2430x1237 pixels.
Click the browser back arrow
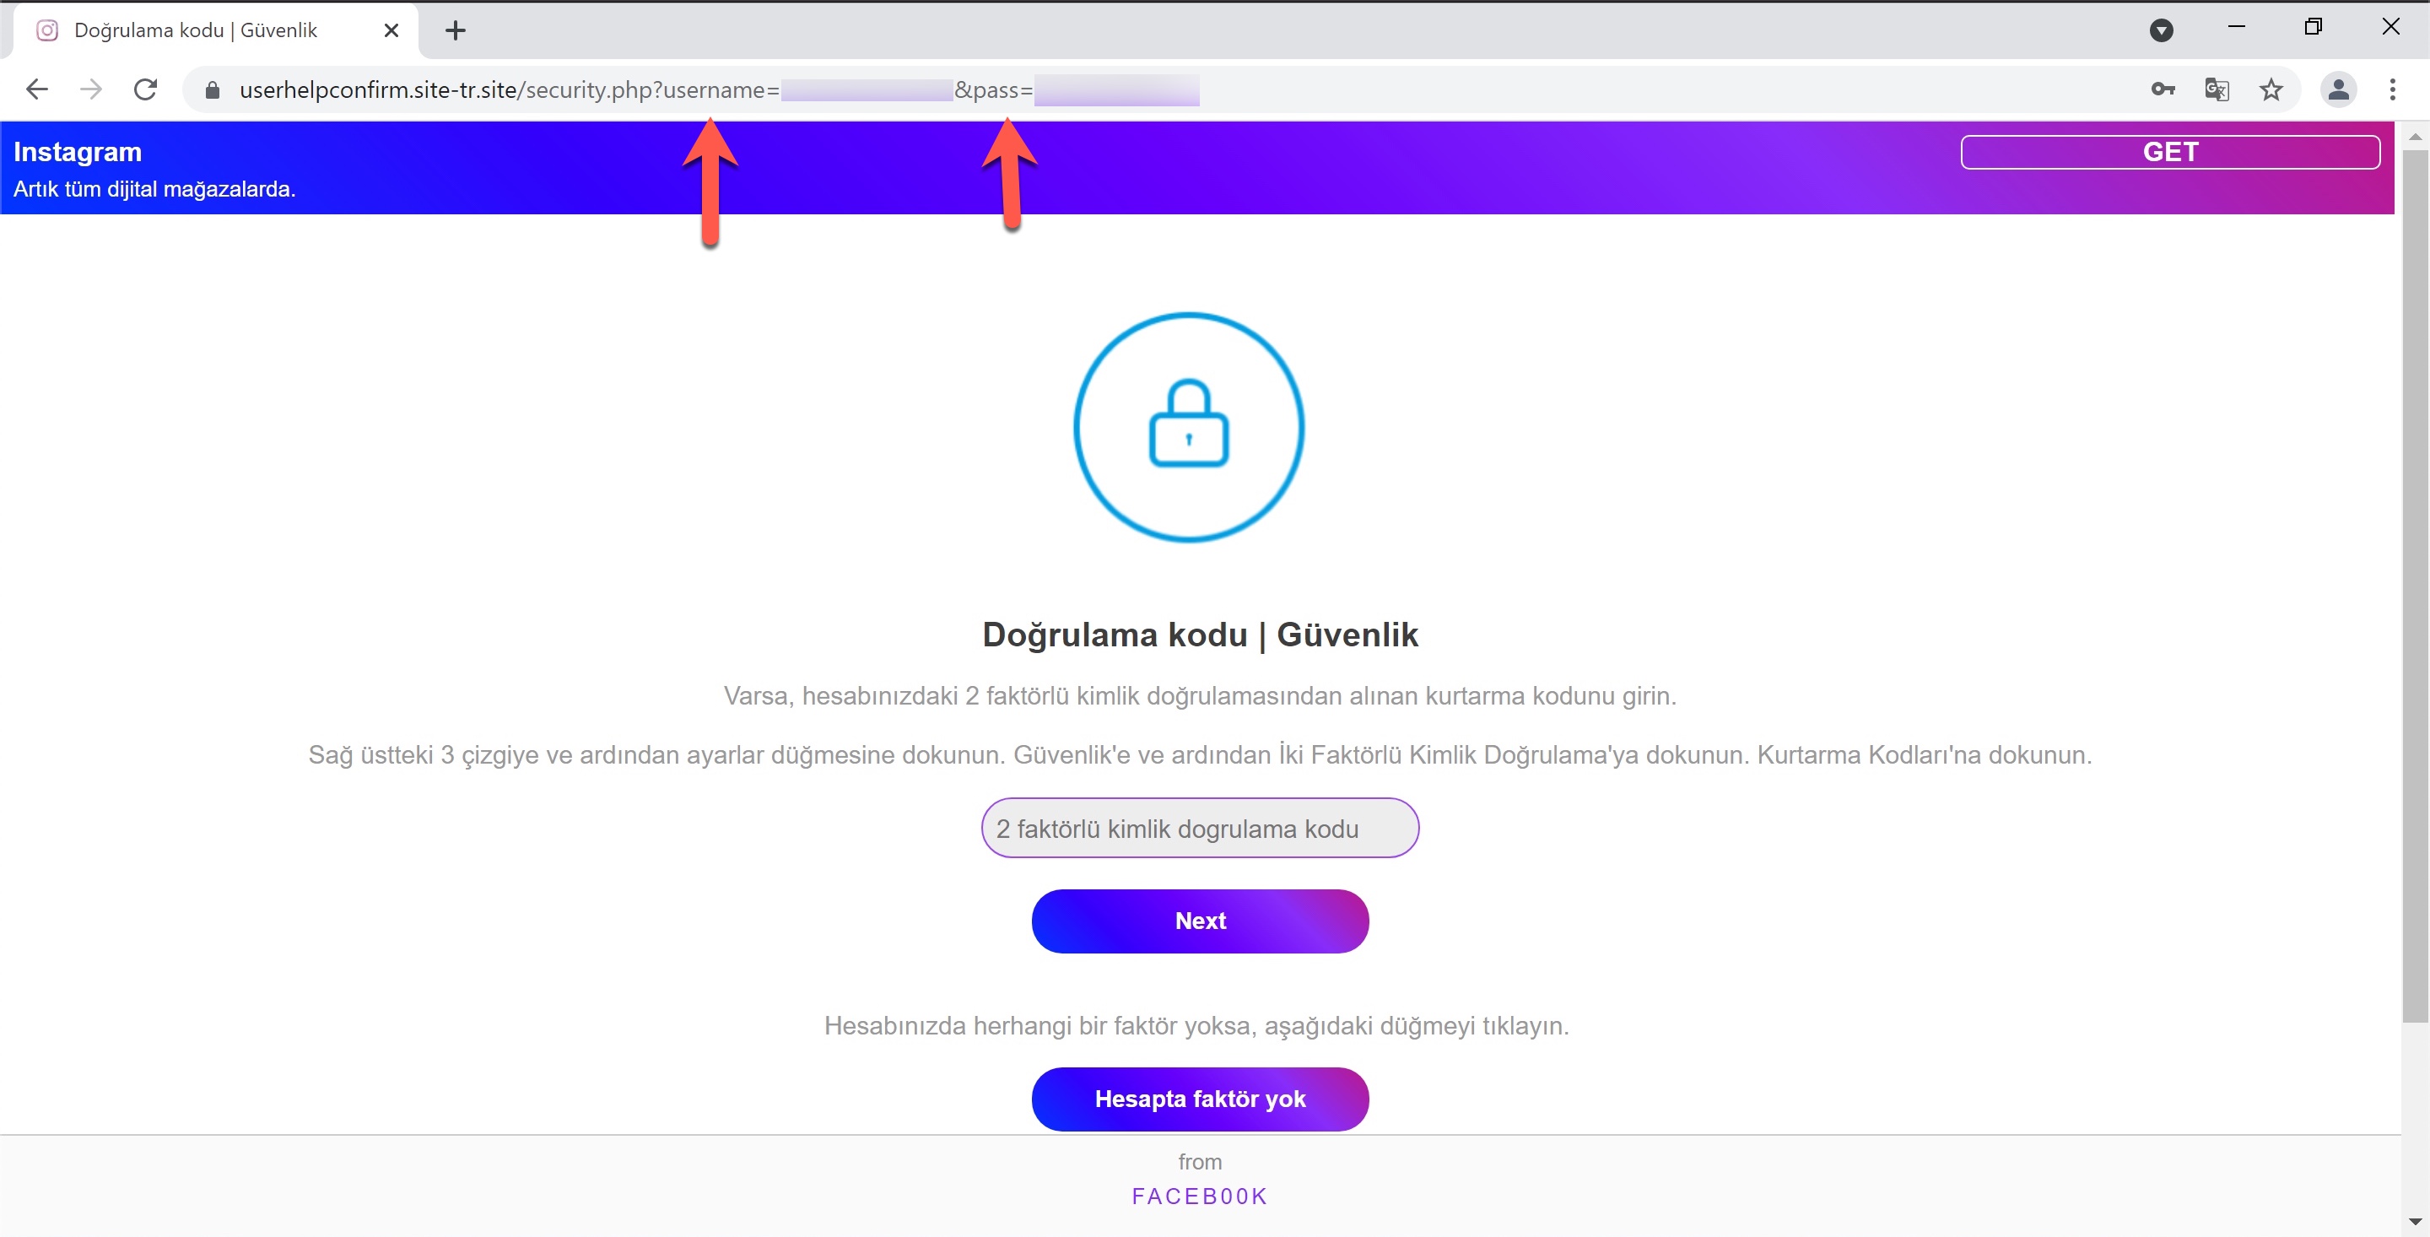(37, 89)
